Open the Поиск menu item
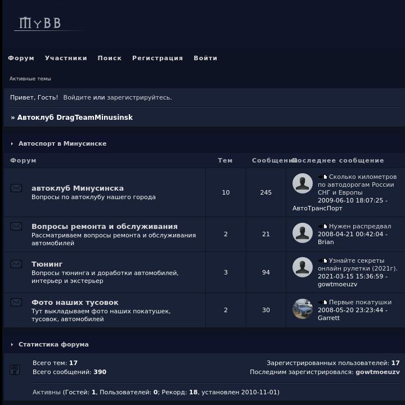The image size is (405, 405). coord(110,58)
